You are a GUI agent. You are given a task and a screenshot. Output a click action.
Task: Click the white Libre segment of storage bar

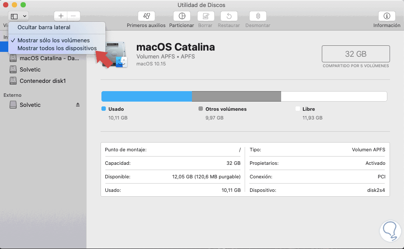334,96
